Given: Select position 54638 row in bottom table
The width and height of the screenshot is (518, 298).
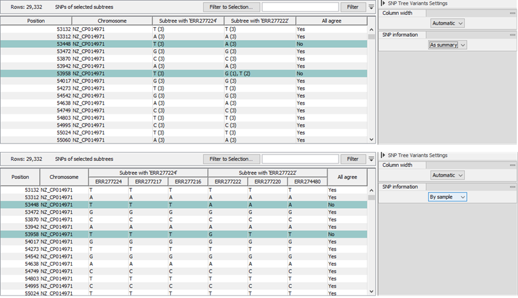Looking at the screenshot, I should (x=184, y=264).
